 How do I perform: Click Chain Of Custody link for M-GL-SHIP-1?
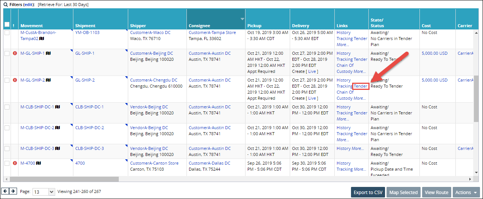point(345,68)
